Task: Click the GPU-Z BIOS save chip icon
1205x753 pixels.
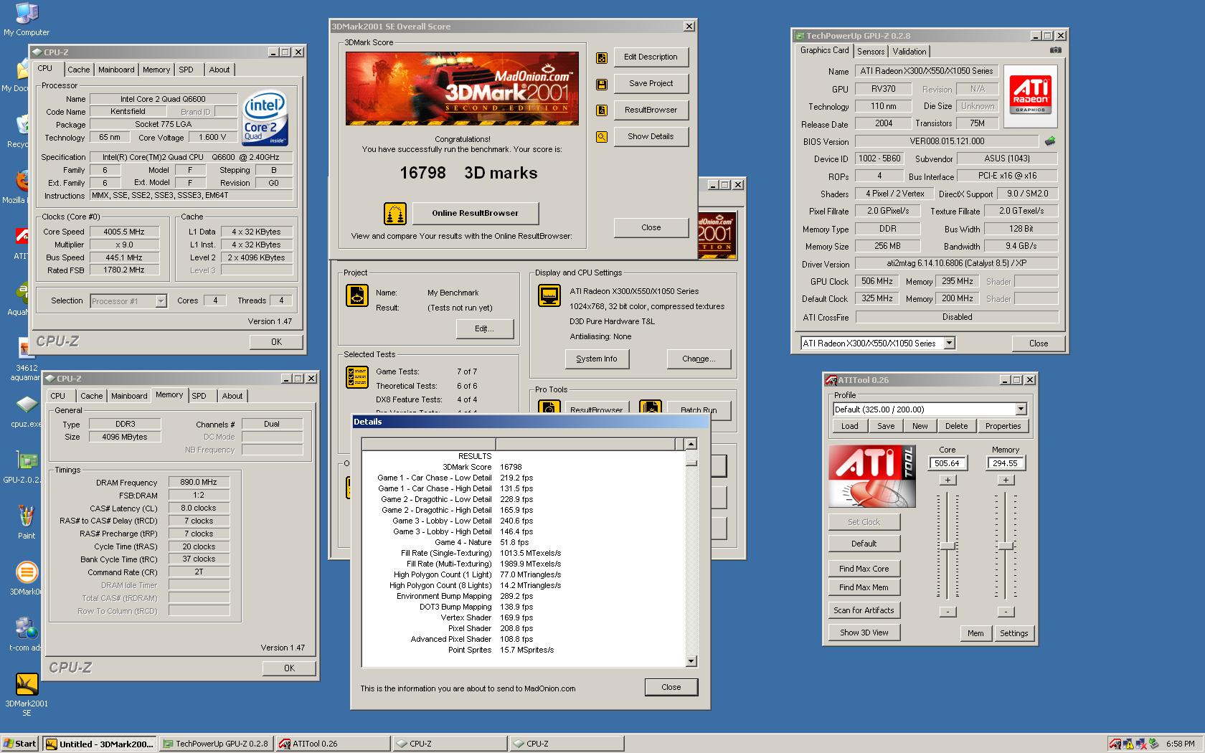Action: tap(1050, 141)
